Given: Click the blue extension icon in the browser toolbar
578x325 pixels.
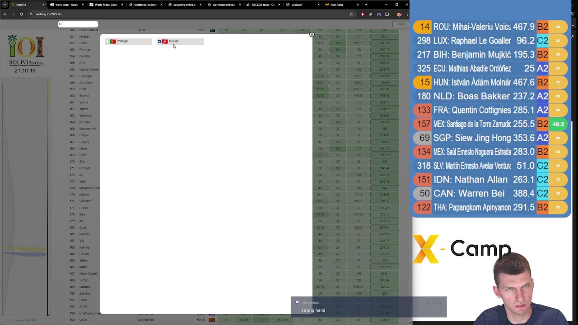Looking at the screenshot, I should [x=378, y=14].
